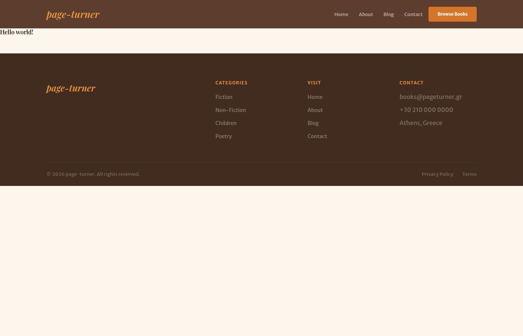
Task: Click the +30 210 000 0000 phone number
Action: pos(426,110)
